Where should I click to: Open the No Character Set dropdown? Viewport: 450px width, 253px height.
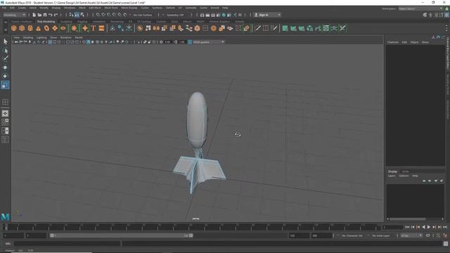[352, 235]
